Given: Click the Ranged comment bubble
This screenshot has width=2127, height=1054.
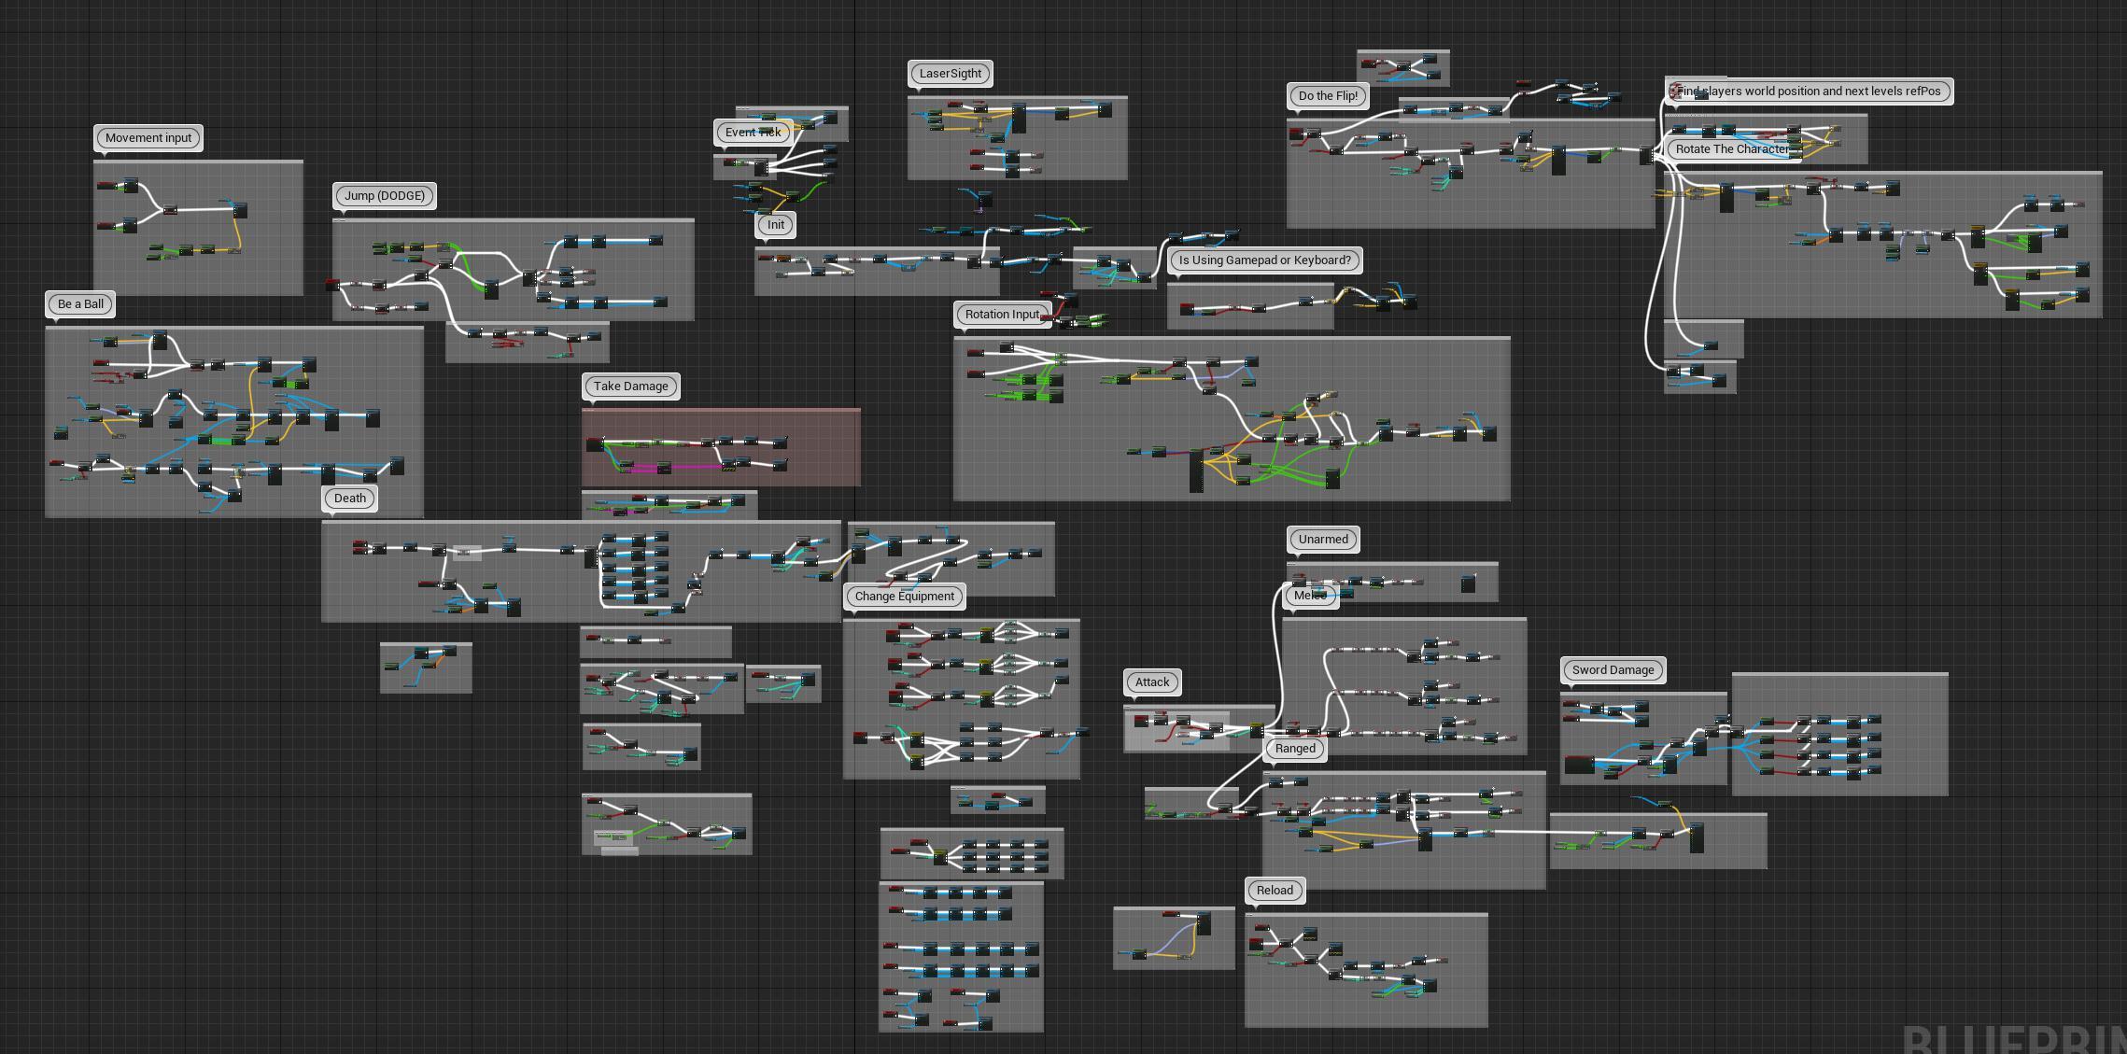Looking at the screenshot, I should tap(1295, 749).
